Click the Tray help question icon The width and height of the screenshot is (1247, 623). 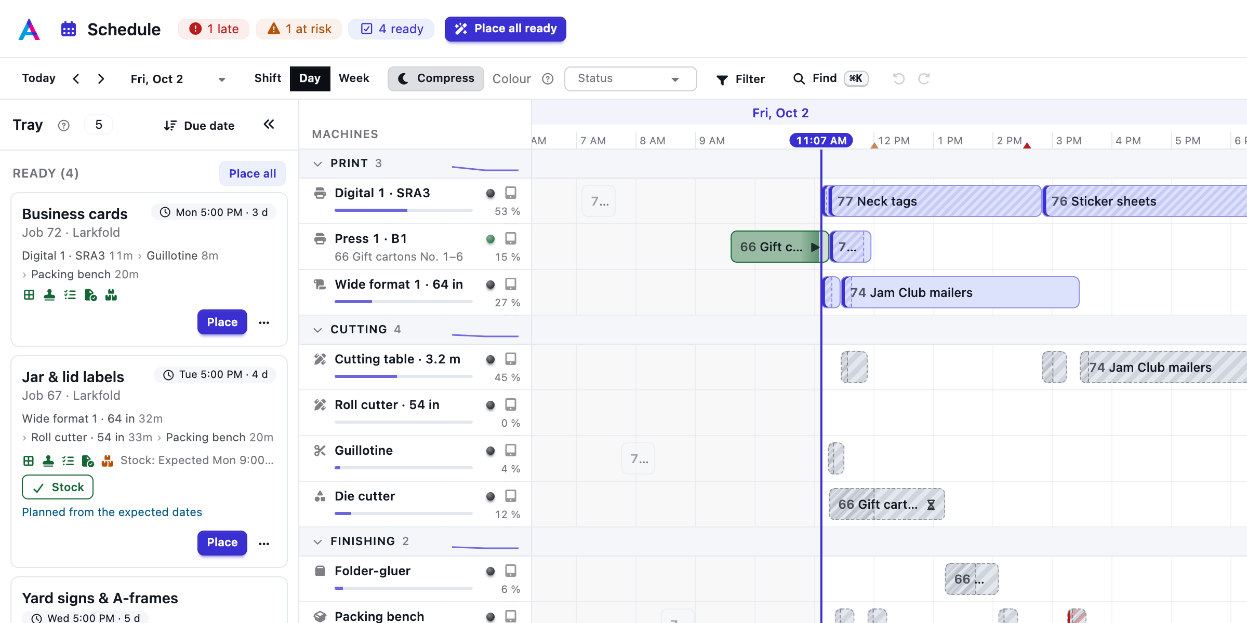point(63,126)
